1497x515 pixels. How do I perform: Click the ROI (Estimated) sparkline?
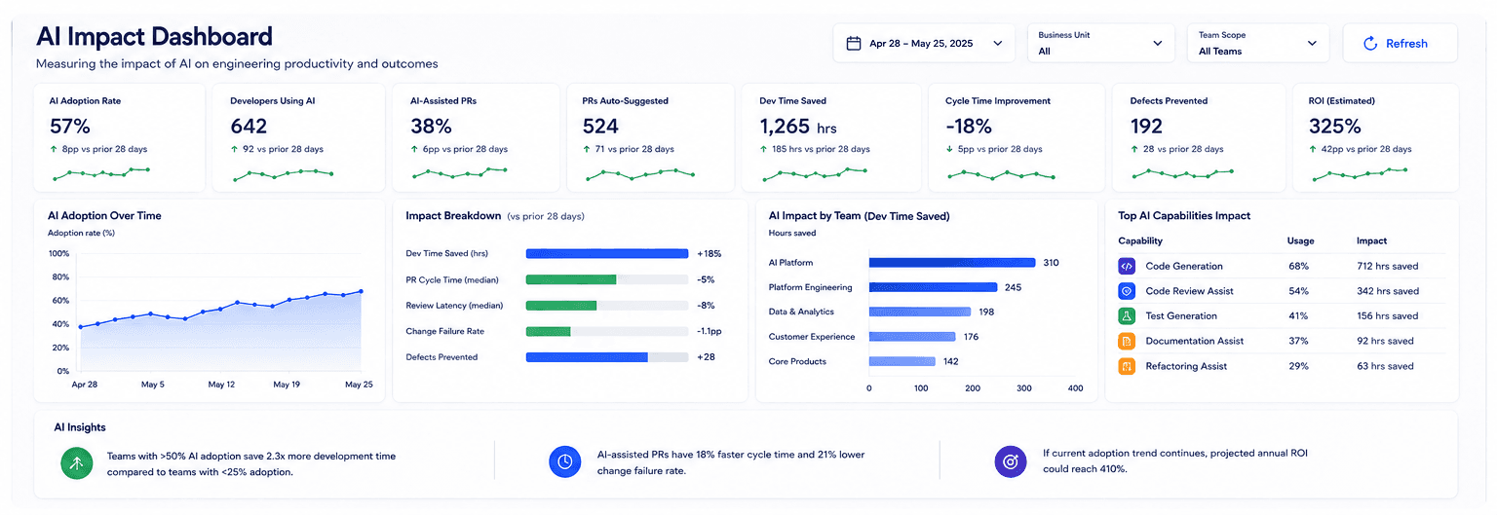pyautogui.click(x=1361, y=173)
